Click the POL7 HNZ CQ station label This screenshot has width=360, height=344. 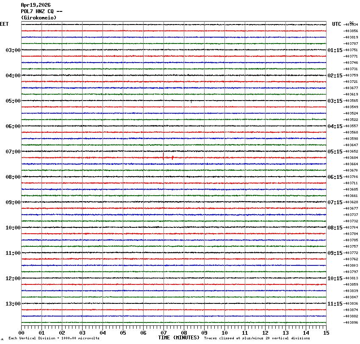(x=42, y=11)
